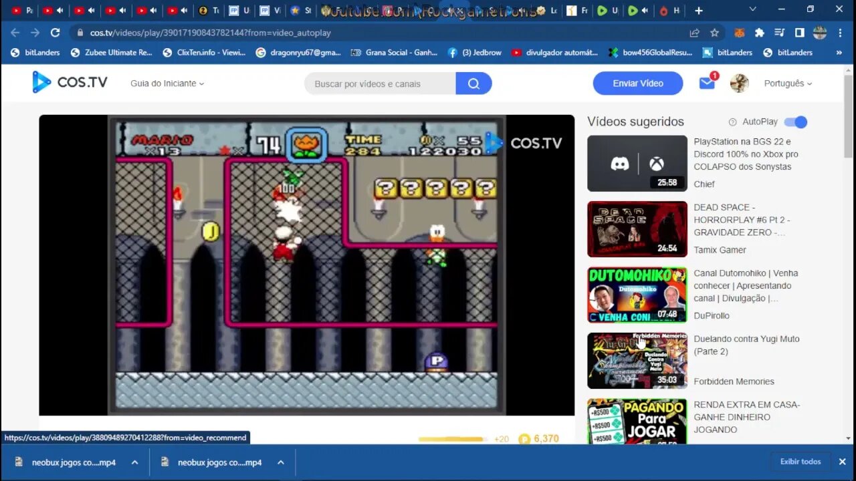856x481 pixels.
Task: Switch to the 'Tr' browser tab
Action: pos(208,11)
